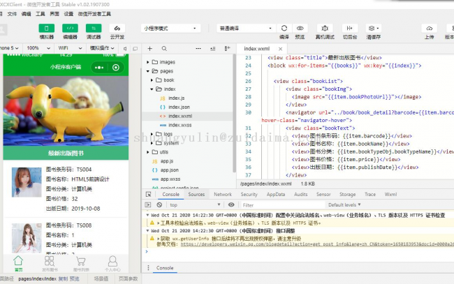Select index.js in the file tree
This screenshot has width=454, height=284.
click(176, 98)
